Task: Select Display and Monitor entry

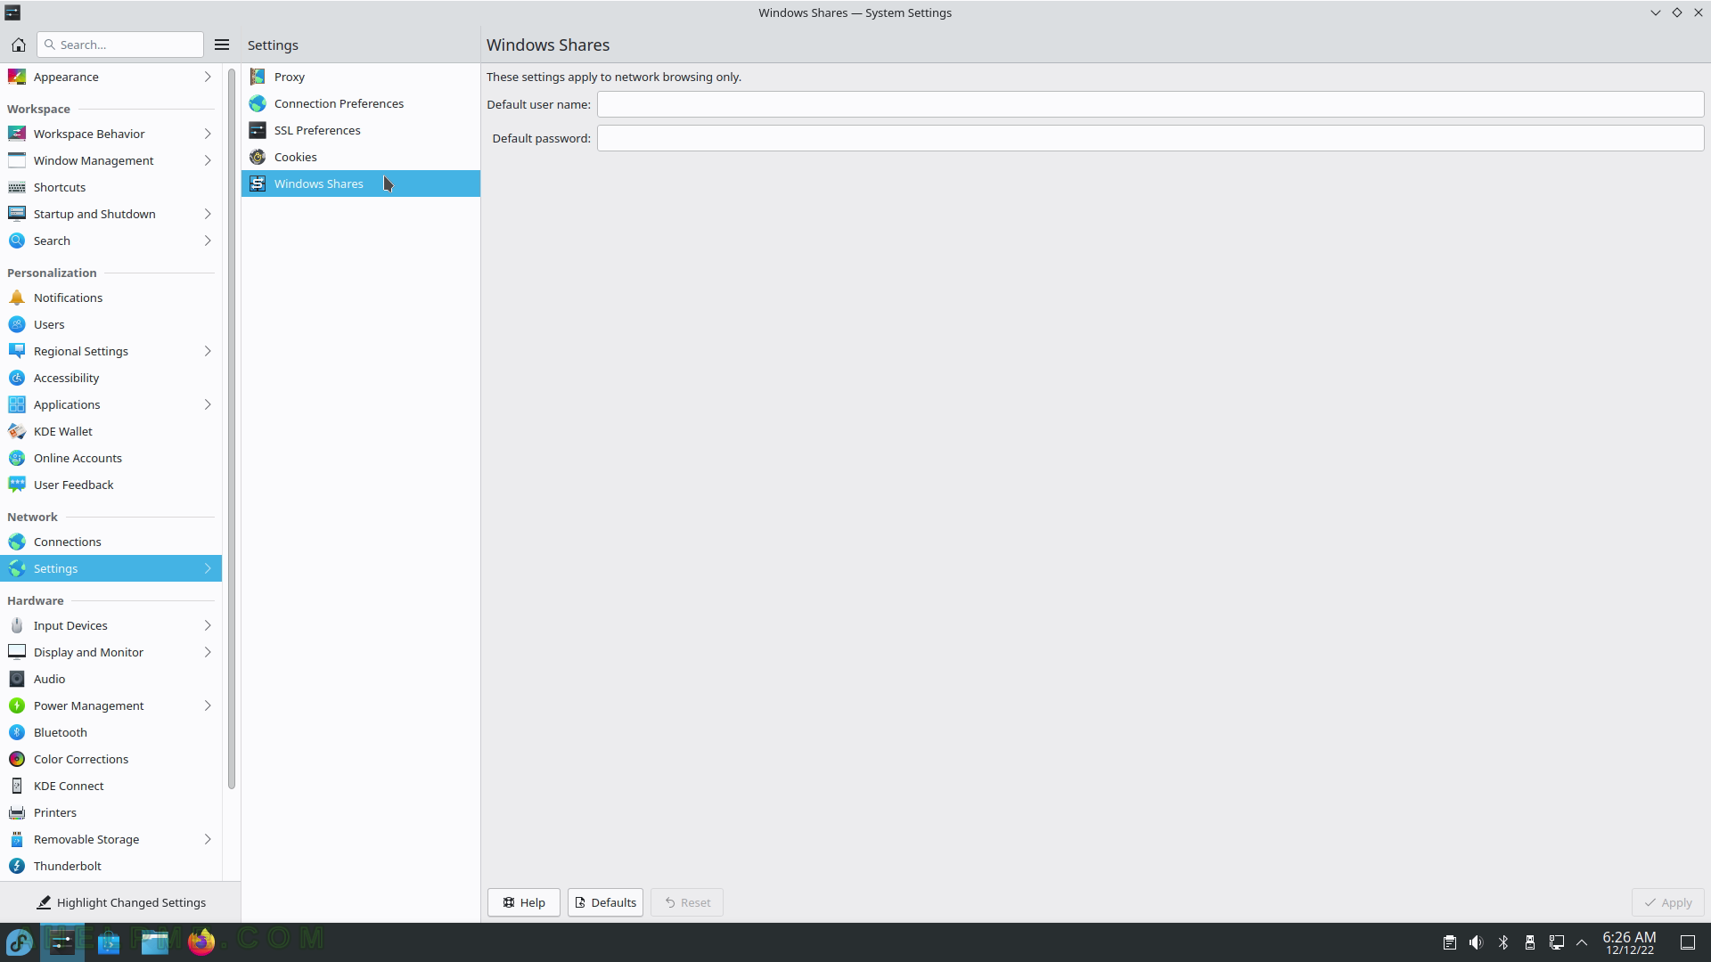Action: [111, 652]
